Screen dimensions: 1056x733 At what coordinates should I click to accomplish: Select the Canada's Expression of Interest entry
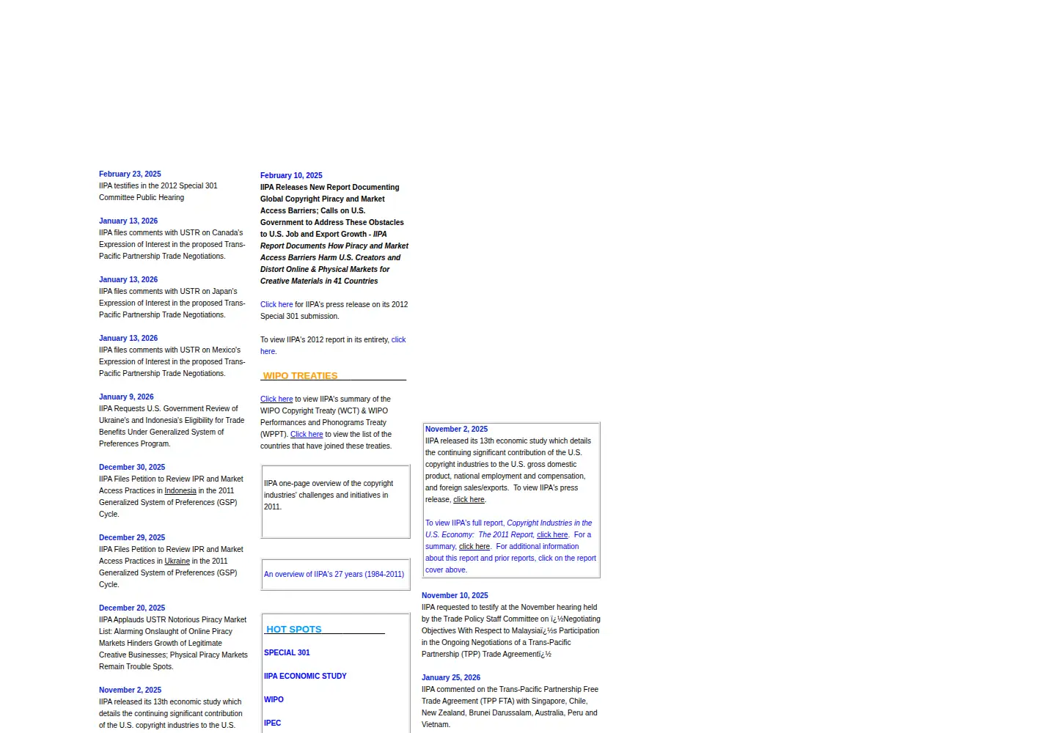(x=172, y=244)
